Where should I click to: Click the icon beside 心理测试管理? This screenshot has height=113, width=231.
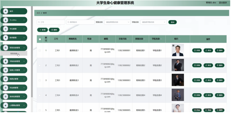pos(6,105)
